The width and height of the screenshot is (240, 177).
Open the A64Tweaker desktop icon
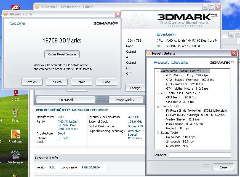pyautogui.click(x=15, y=157)
